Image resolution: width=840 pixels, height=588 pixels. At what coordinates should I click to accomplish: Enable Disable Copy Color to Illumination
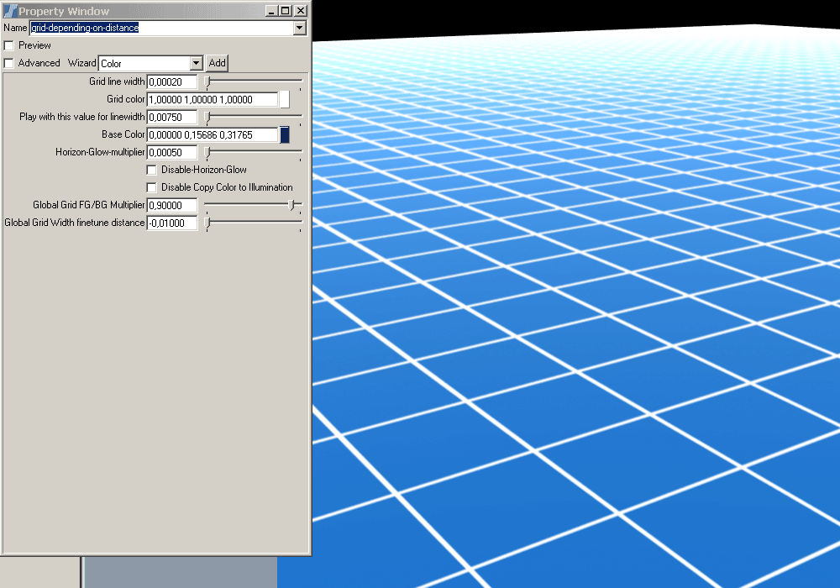coord(152,187)
